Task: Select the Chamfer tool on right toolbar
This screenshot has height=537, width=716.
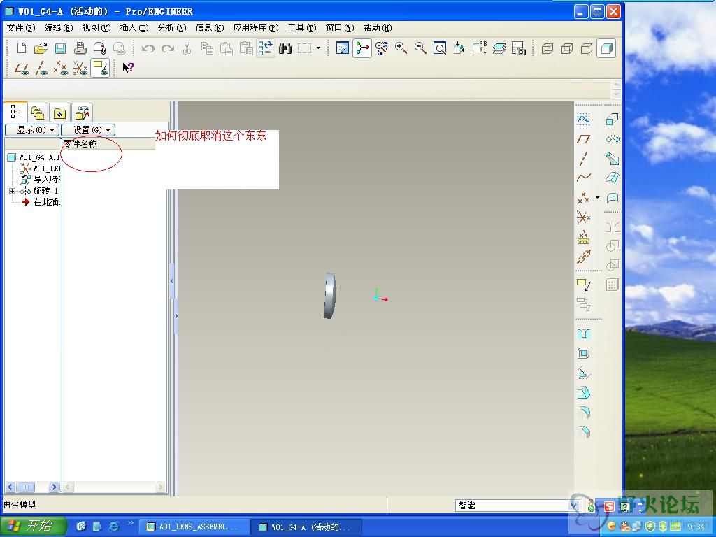Action: tap(584, 431)
